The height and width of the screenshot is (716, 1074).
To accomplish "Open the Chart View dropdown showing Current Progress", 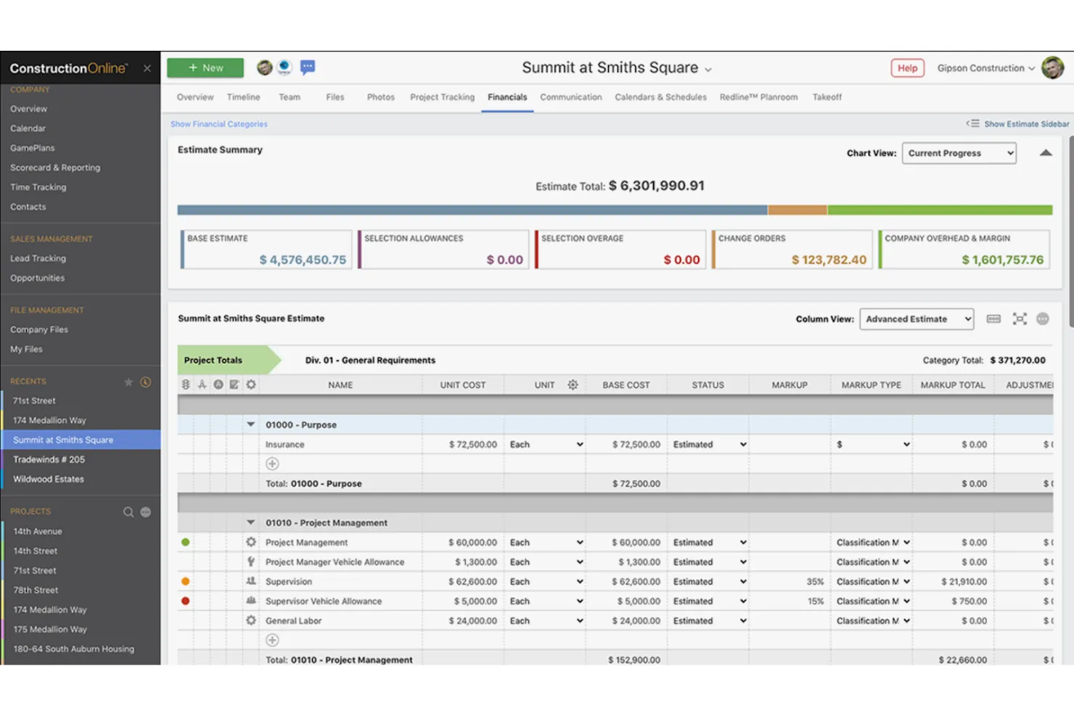I will click(x=959, y=153).
